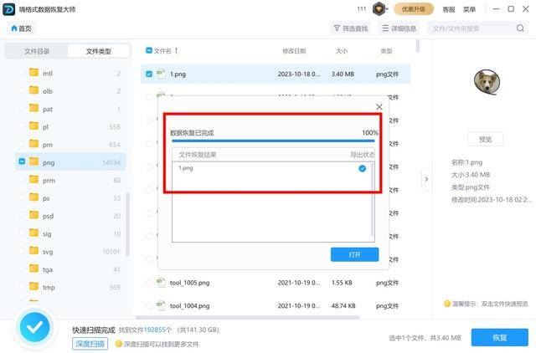Click the 打开 open button
Screen dimensions: 536x353
[x=354, y=254]
